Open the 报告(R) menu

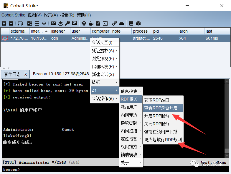67,15
